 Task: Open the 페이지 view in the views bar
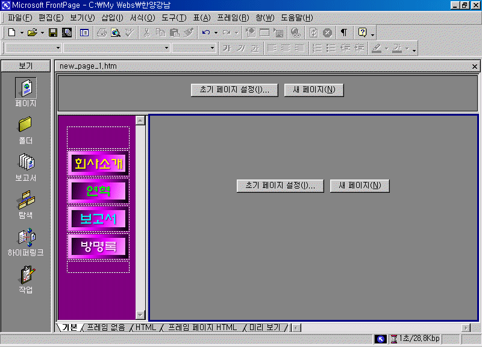pos(26,92)
